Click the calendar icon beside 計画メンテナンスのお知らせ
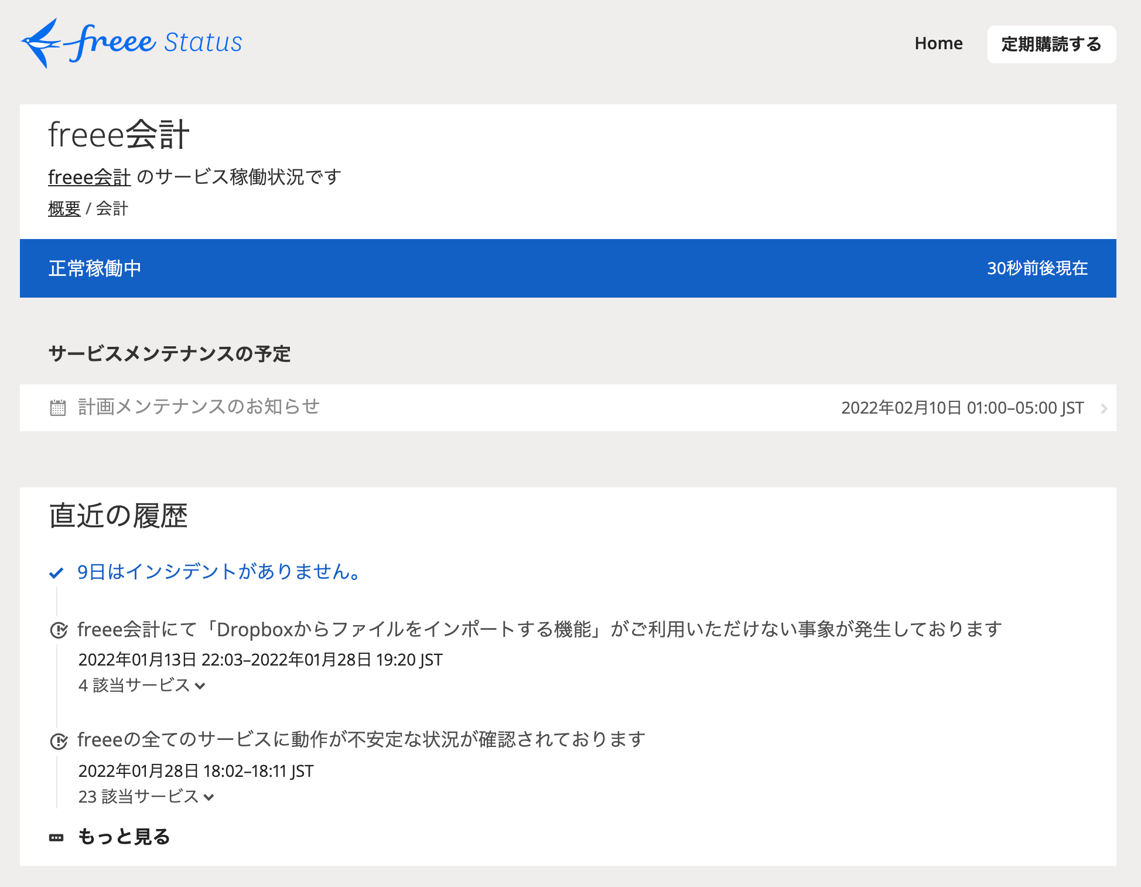 coord(58,408)
